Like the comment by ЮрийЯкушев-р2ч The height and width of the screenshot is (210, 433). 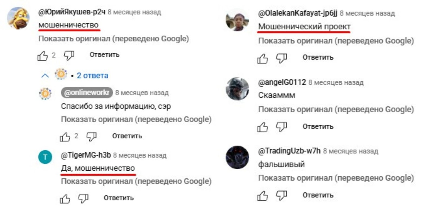click(42, 56)
